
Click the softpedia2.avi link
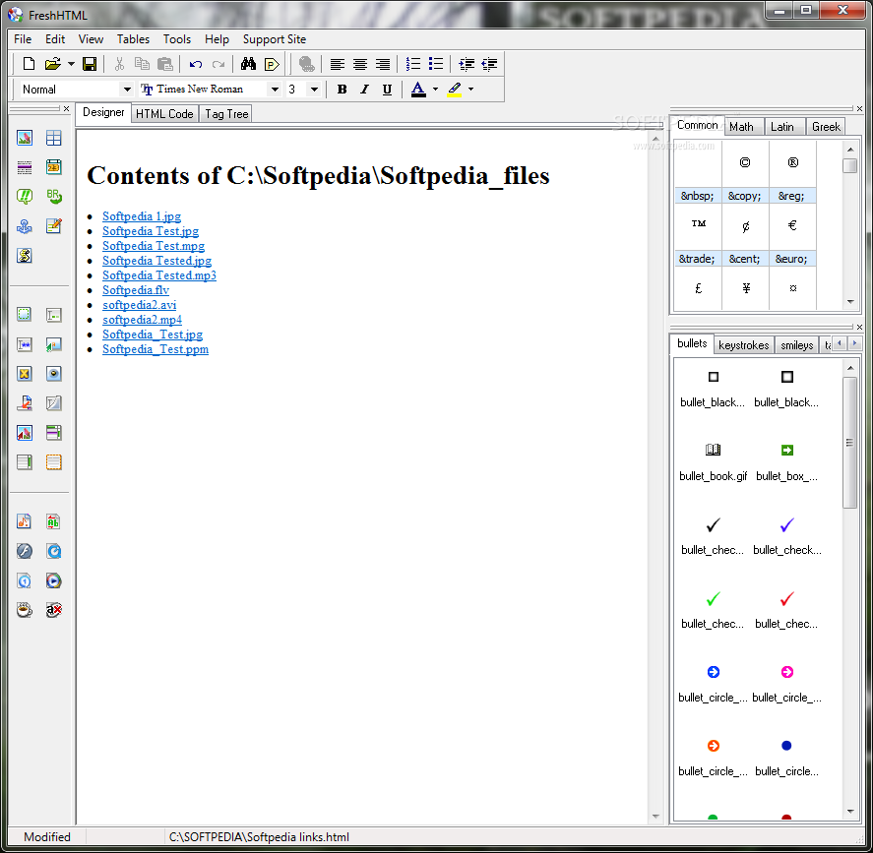coord(139,305)
